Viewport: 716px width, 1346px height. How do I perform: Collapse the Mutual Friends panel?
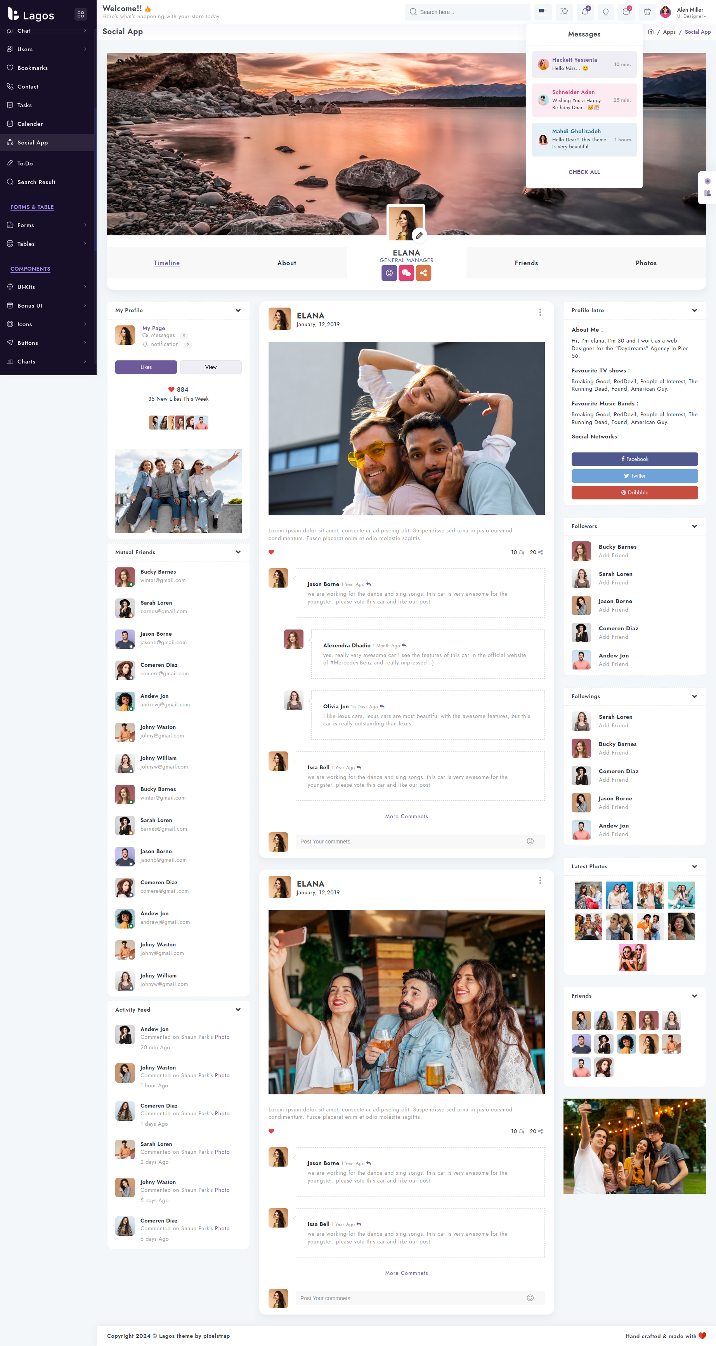238,552
